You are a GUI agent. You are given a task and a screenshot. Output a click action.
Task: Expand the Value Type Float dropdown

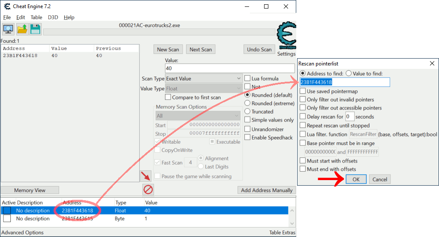click(204, 89)
